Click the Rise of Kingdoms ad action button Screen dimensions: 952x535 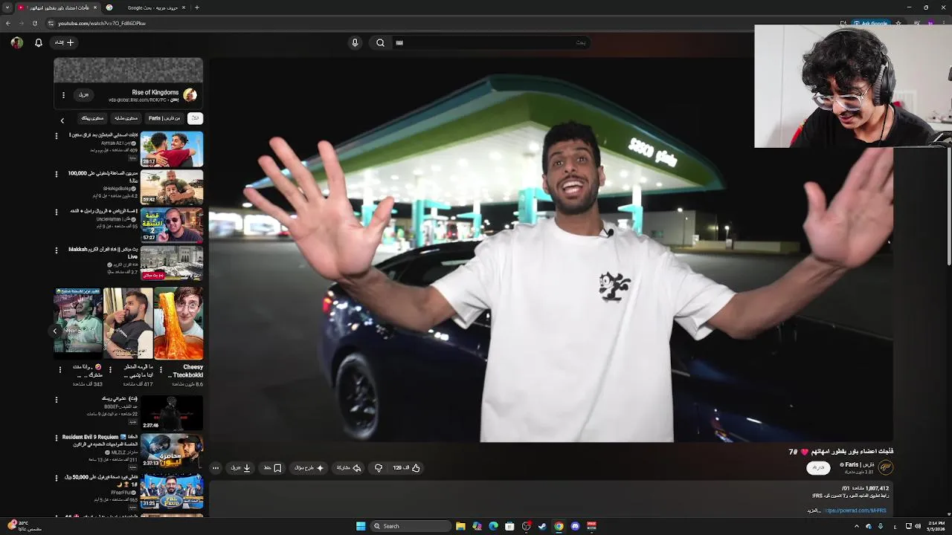[x=83, y=95]
